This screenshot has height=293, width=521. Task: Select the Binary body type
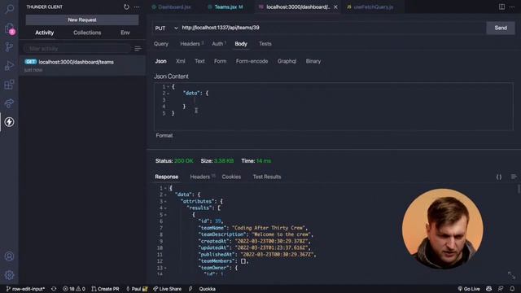tap(313, 61)
